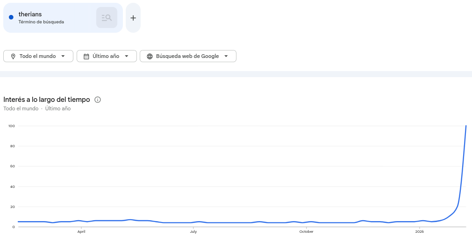Select the July marker on the chart axis

pyautogui.click(x=193, y=231)
